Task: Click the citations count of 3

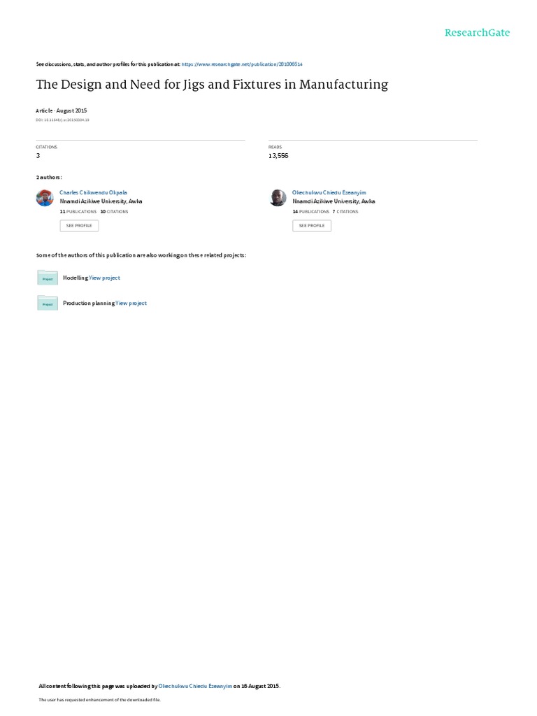Action: (38, 156)
